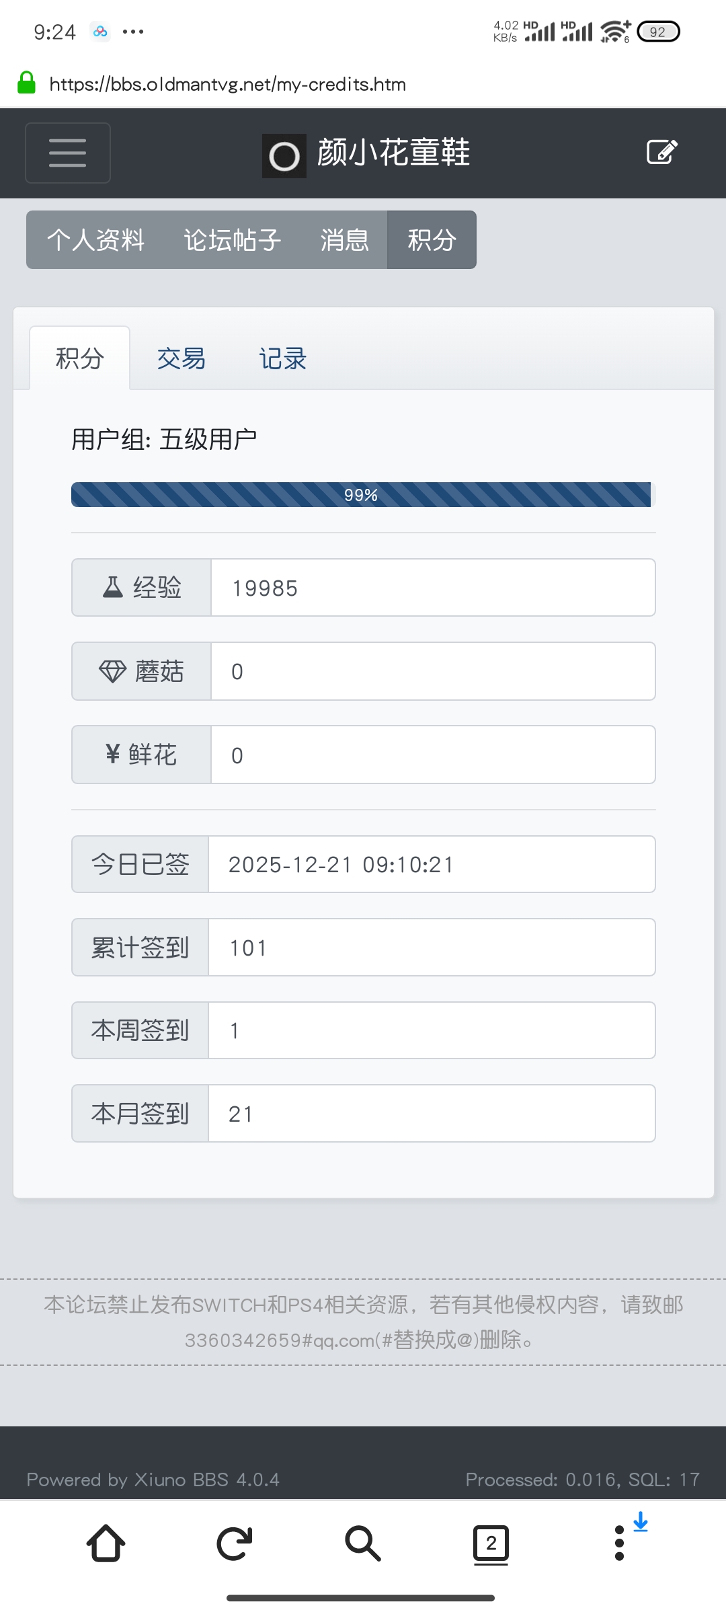
Task: Open the 论坛帖子 tab
Action: (232, 239)
